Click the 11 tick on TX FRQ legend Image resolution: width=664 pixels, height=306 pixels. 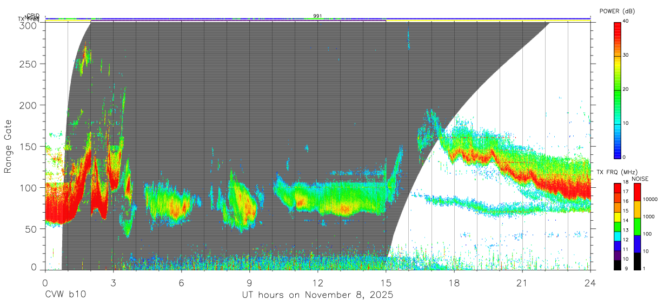tap(626, 249)
